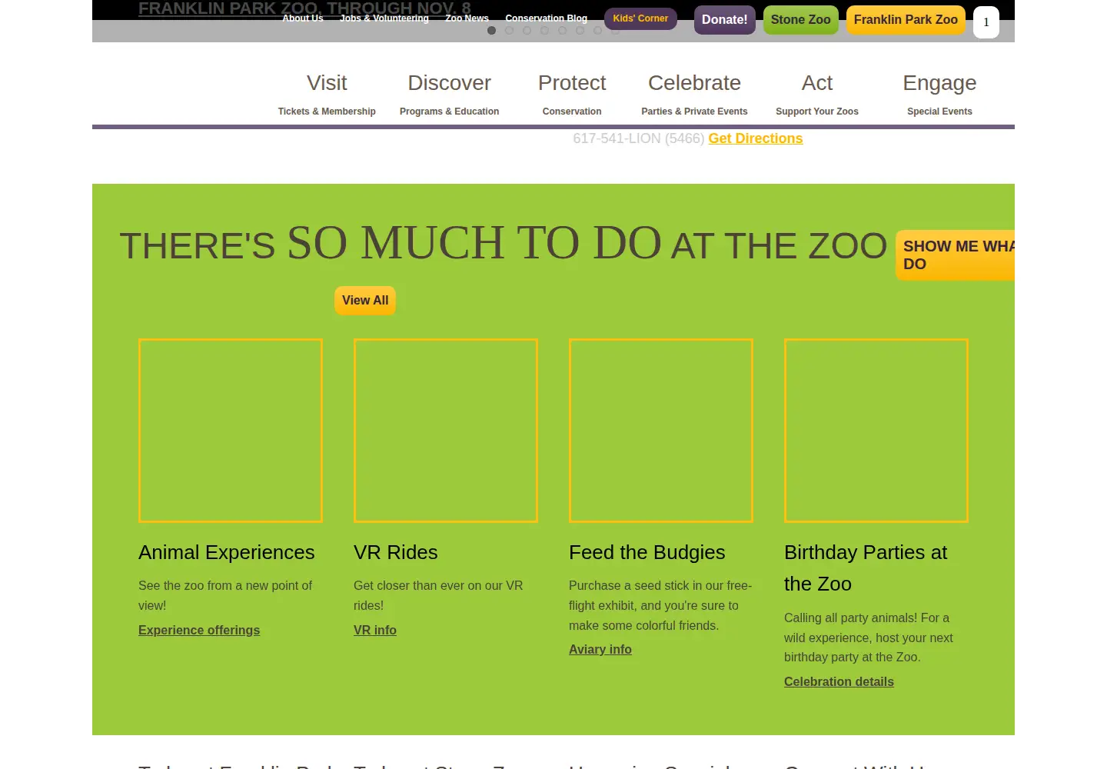Jump to the fourth carousel slide dot
The width and height of the screenshot is (1107, 769).
pos(544,31)
